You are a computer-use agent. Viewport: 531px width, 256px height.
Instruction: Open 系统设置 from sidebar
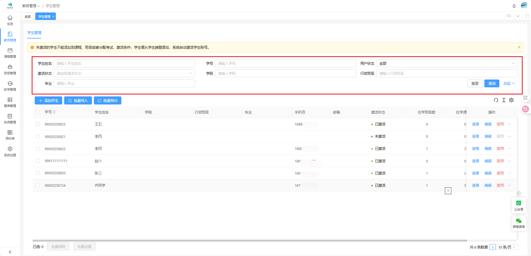(x=10, y=151)
